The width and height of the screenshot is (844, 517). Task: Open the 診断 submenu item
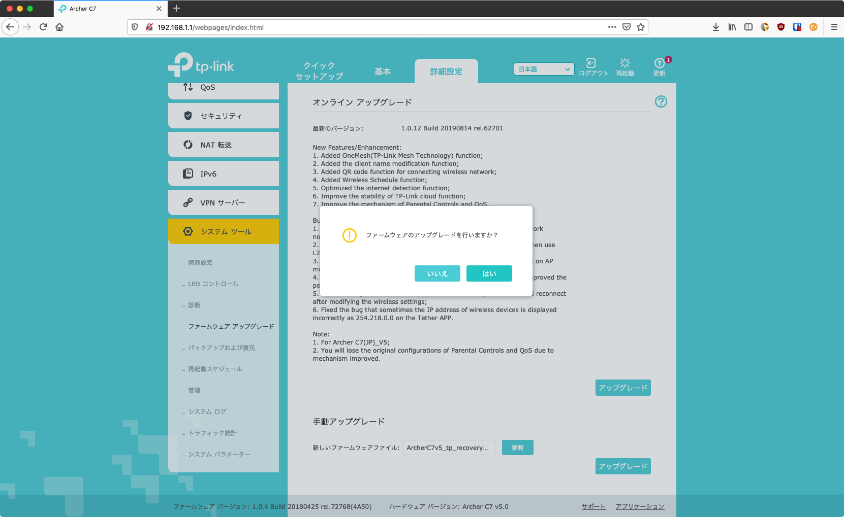click(x=194, y=305)
